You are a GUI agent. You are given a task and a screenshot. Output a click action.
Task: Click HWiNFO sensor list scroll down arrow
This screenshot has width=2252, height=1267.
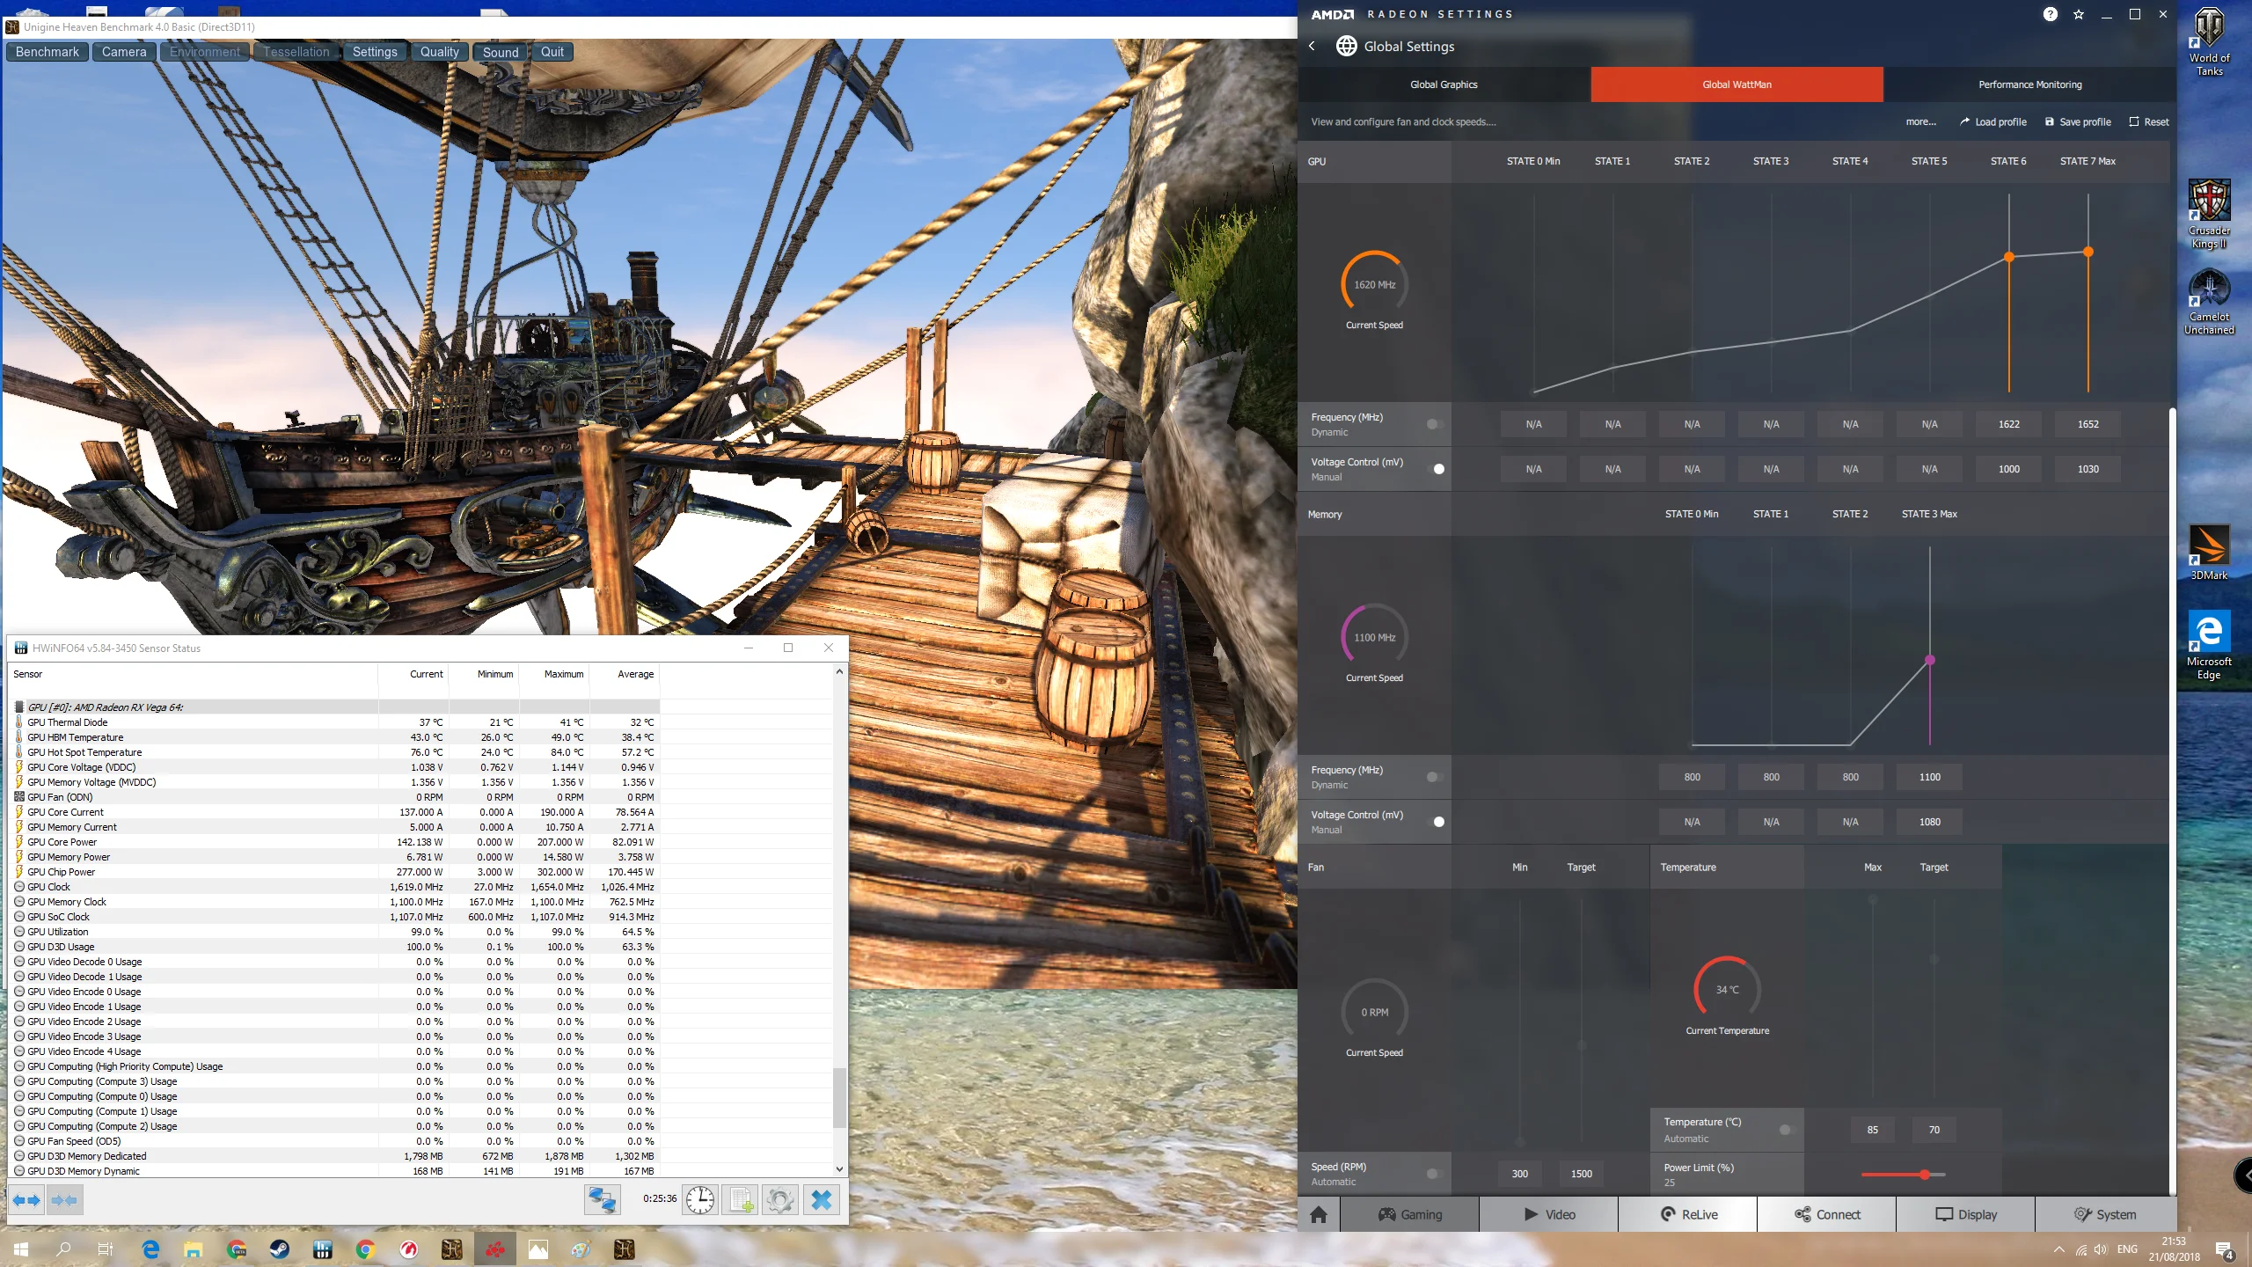tap(839, 1169)
